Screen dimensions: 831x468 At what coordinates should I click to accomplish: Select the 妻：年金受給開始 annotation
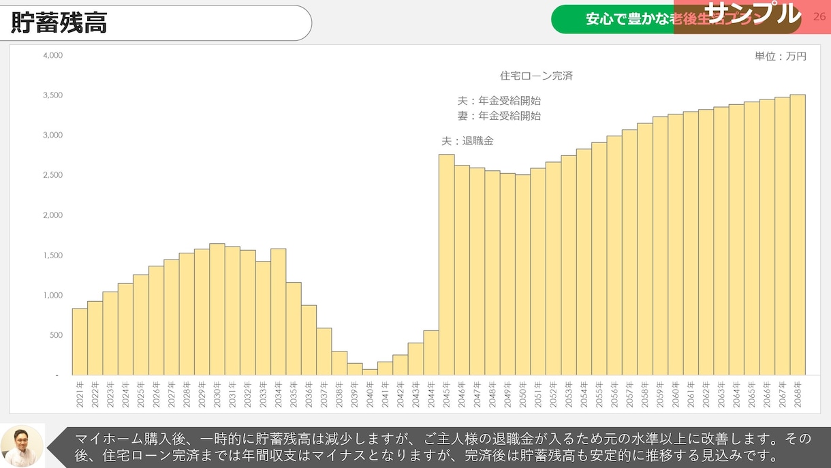click(x=499, y=116)
